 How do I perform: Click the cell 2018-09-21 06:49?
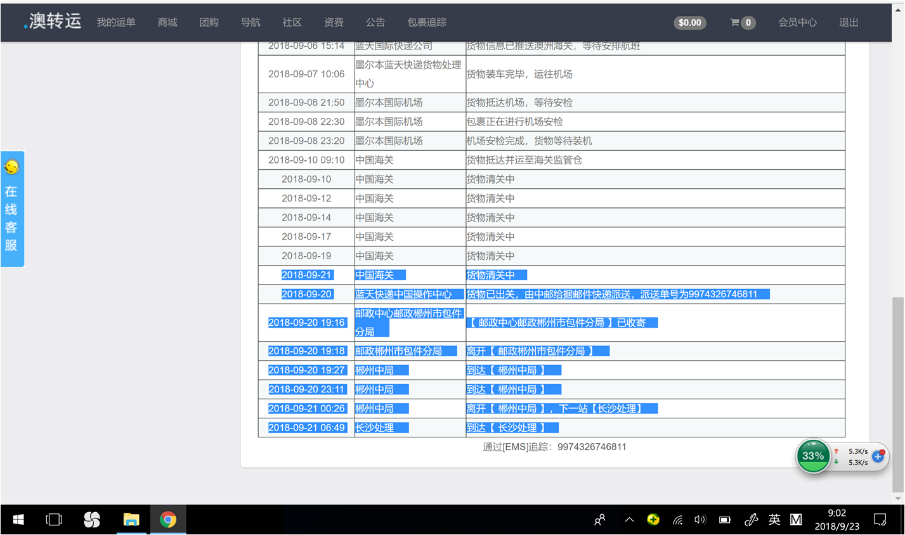click(306, 428)
